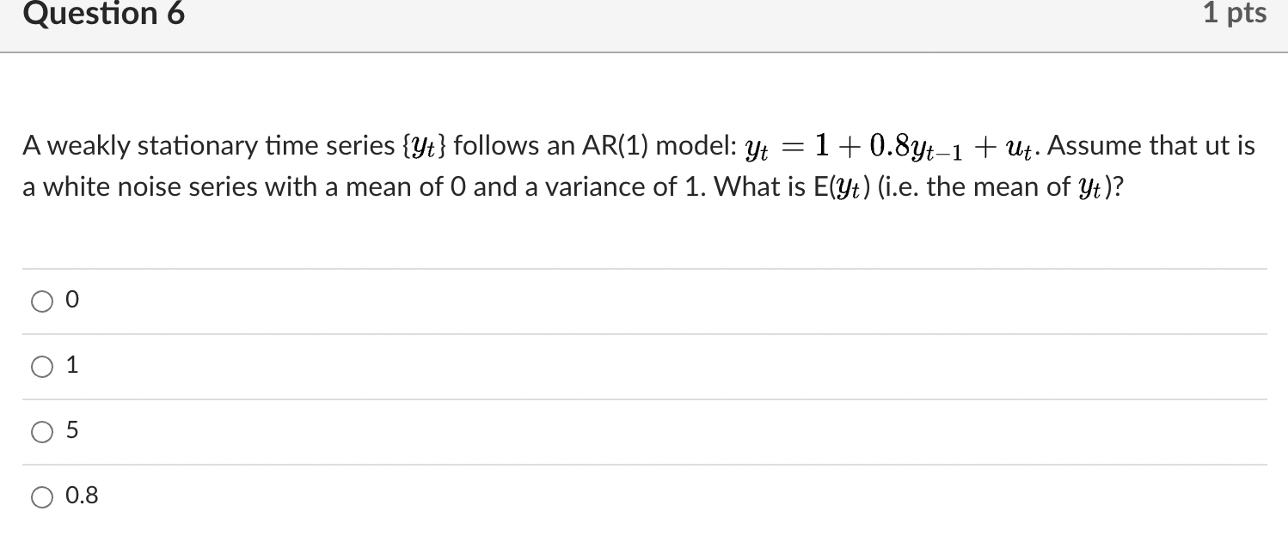Click the 1 pts label
The width and height of the screenshot is (1288, 548).
[1236, 13]
